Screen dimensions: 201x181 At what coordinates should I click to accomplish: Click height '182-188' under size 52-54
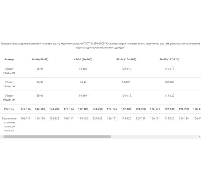click(x=126, y=109)
